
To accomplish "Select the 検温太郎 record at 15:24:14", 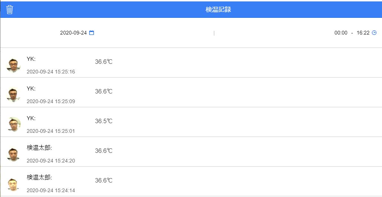I will tap(191, 182).
